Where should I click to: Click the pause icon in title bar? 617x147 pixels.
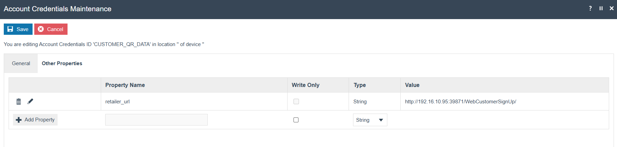pos(601,9)
